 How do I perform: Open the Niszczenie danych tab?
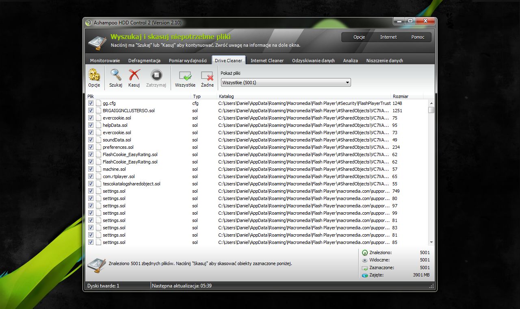tap(384, 61)
